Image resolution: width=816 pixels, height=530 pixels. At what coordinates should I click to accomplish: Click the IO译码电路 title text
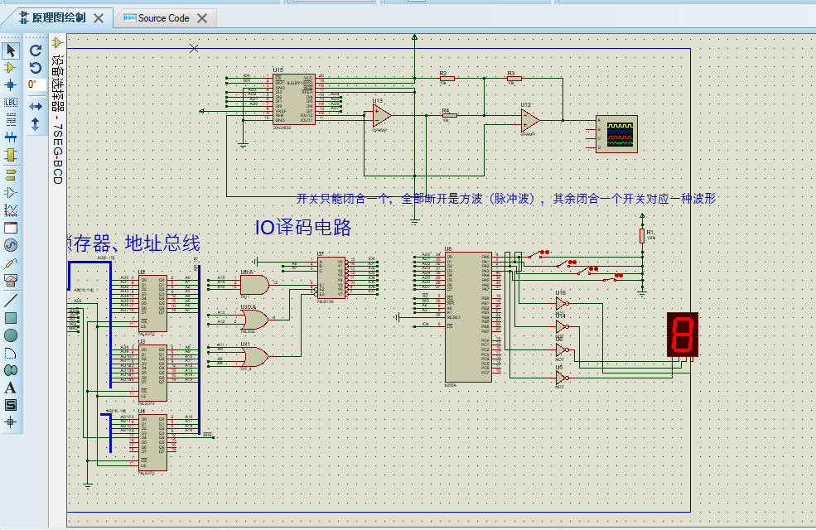pos(303,227)
